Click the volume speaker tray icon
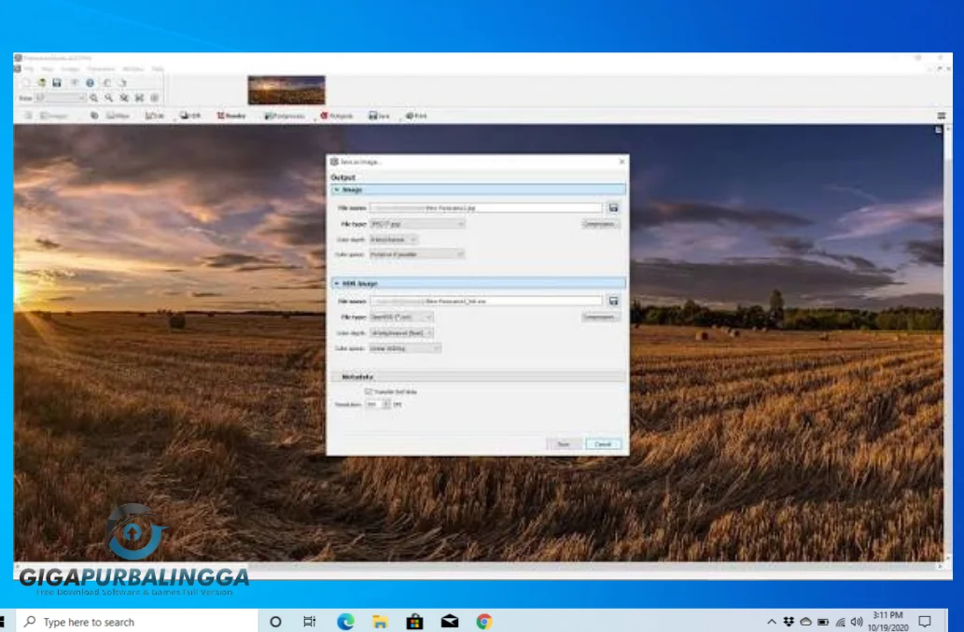Image resolution: width=964 pixels, height=632 pixels. click(x=857, y=622)
